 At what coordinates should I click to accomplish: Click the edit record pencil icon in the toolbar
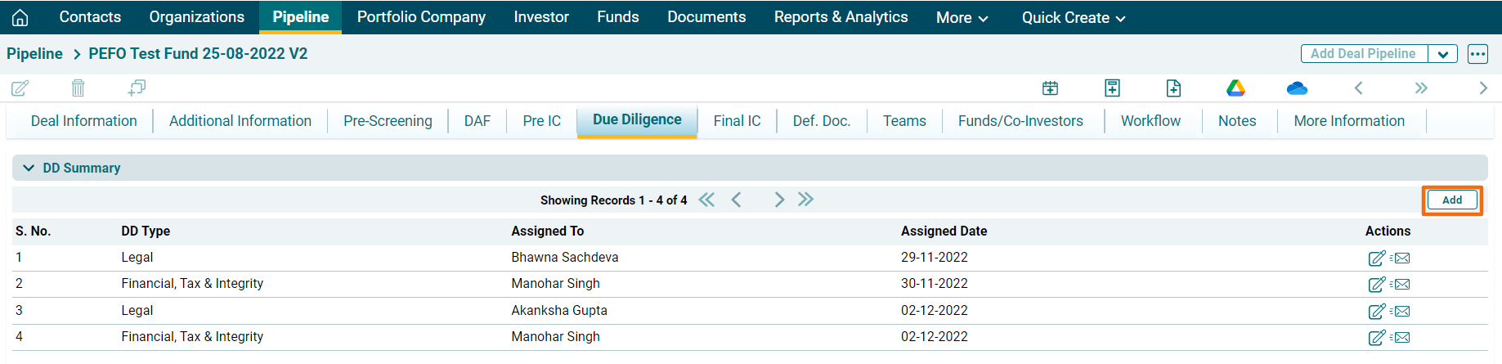(x=20, y=88)
